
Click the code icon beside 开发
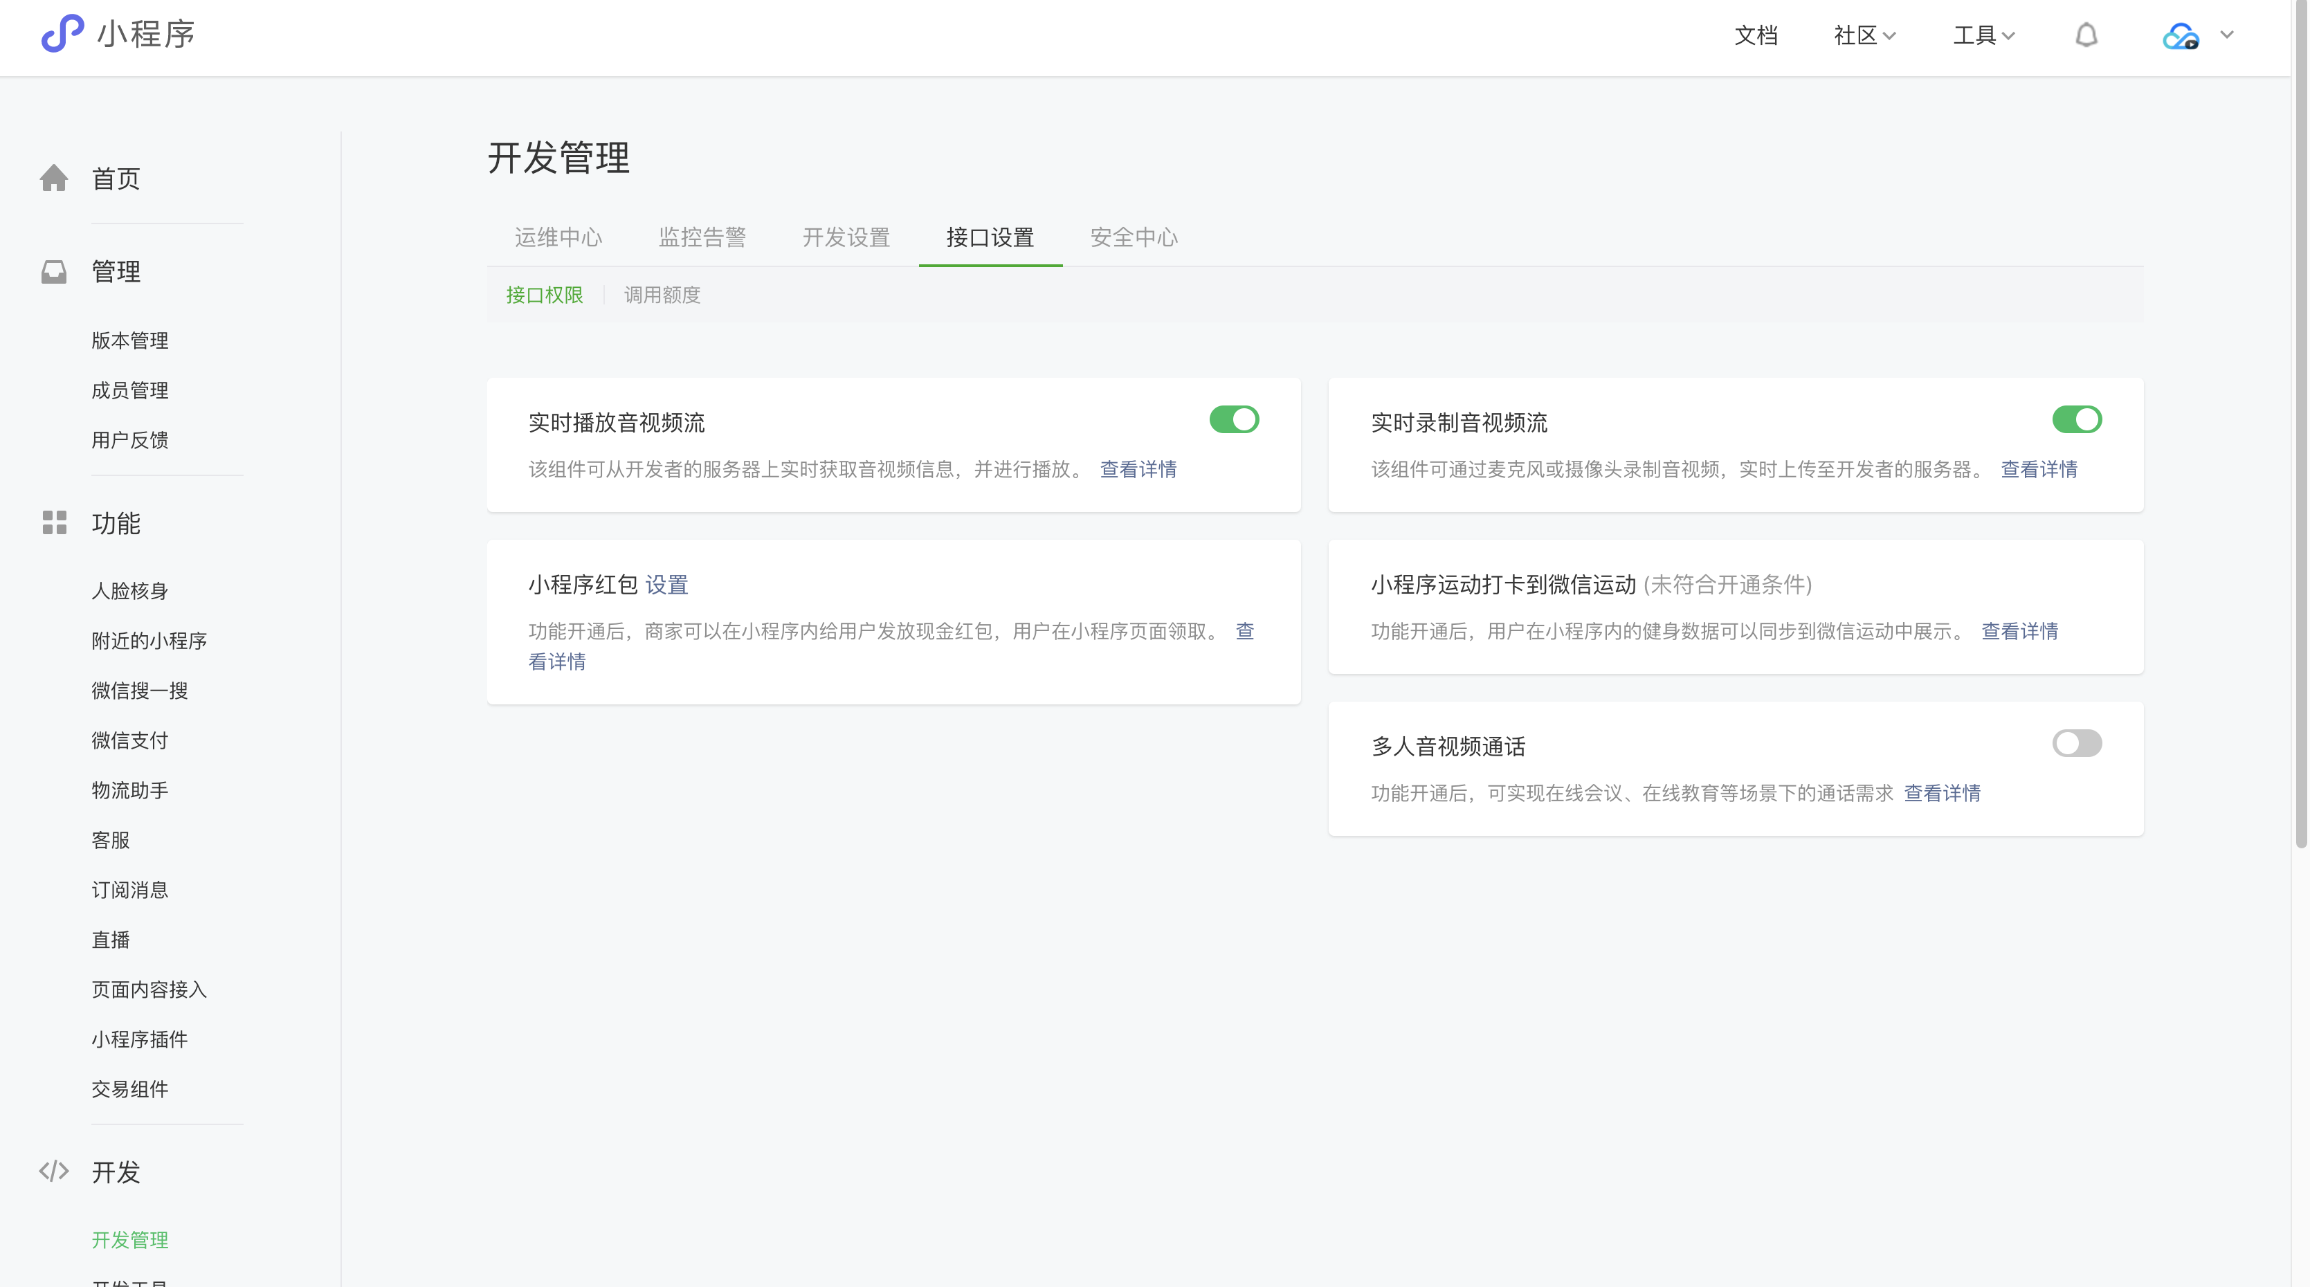(x=54, y=1171)
